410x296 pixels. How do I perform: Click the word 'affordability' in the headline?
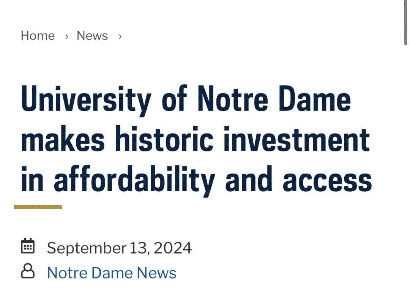pos(134,181)
